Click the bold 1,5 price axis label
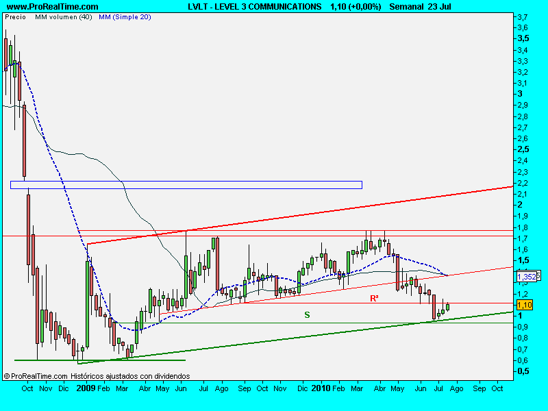This screenshot has height=411, width=548. (523, 260)
